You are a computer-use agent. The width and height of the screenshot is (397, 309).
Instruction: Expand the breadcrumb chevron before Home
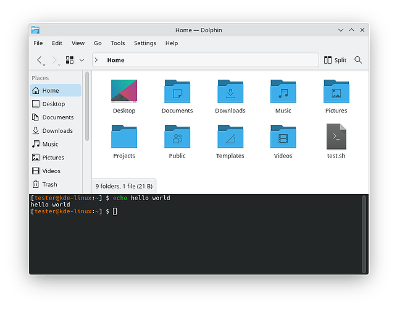point(96,60)
